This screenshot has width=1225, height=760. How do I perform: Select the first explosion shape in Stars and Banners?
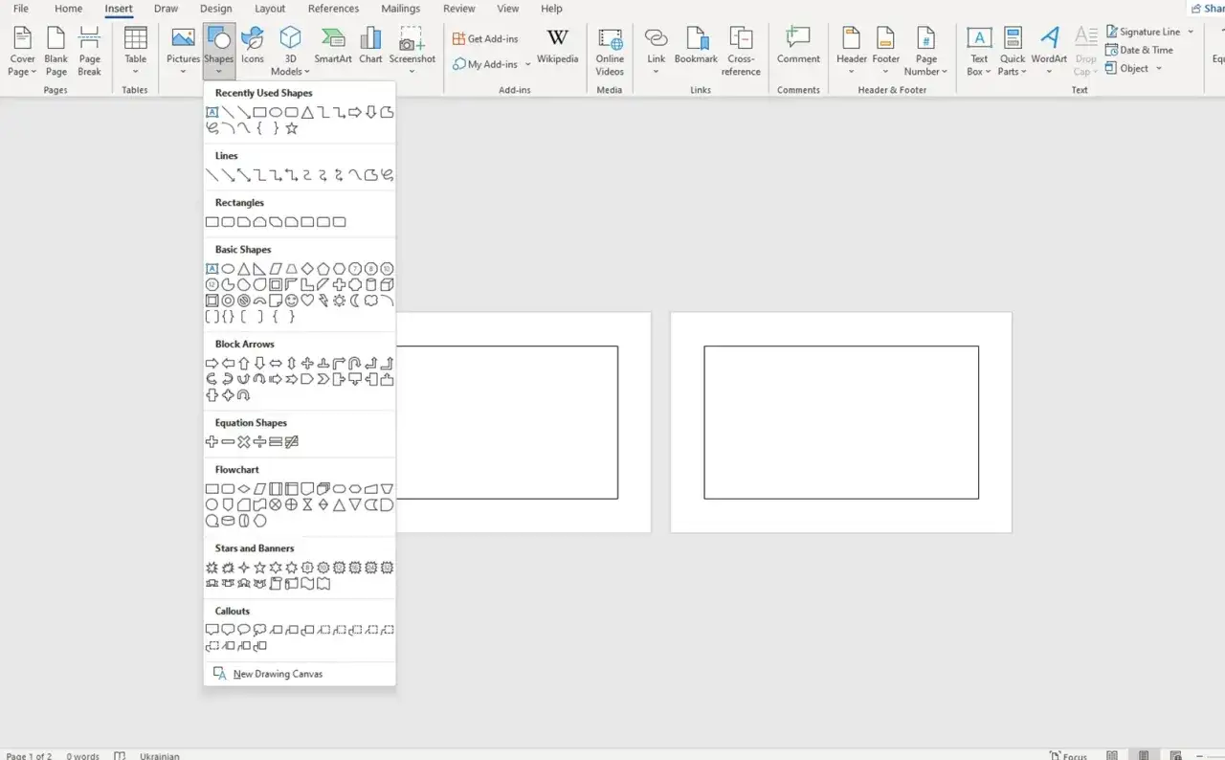coord(212,568)
